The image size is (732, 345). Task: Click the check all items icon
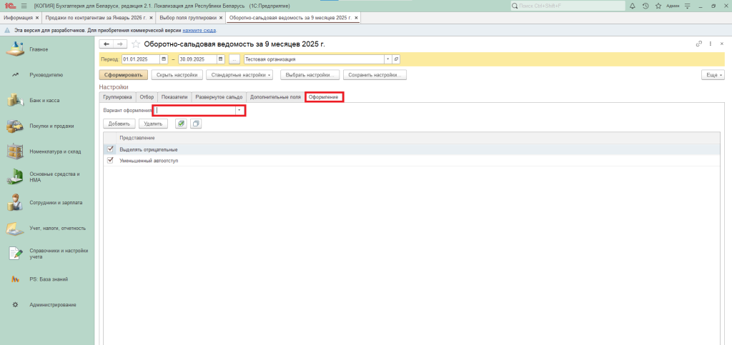(x=180, y=124)
